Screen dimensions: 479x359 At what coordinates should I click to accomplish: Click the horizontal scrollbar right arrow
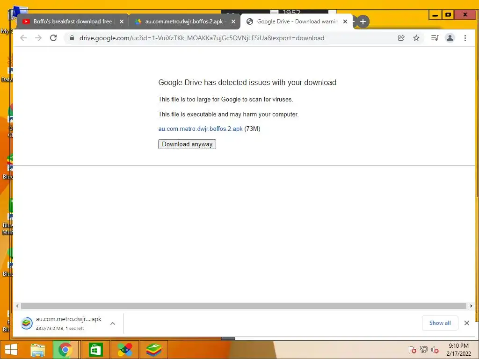tap(472, 306)
